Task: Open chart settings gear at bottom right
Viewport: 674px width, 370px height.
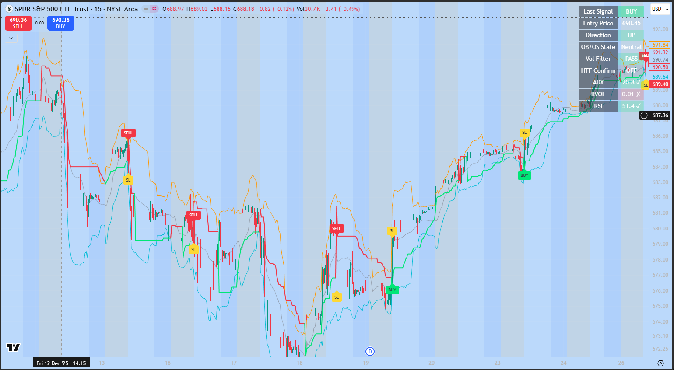Action: click(660, 363)
